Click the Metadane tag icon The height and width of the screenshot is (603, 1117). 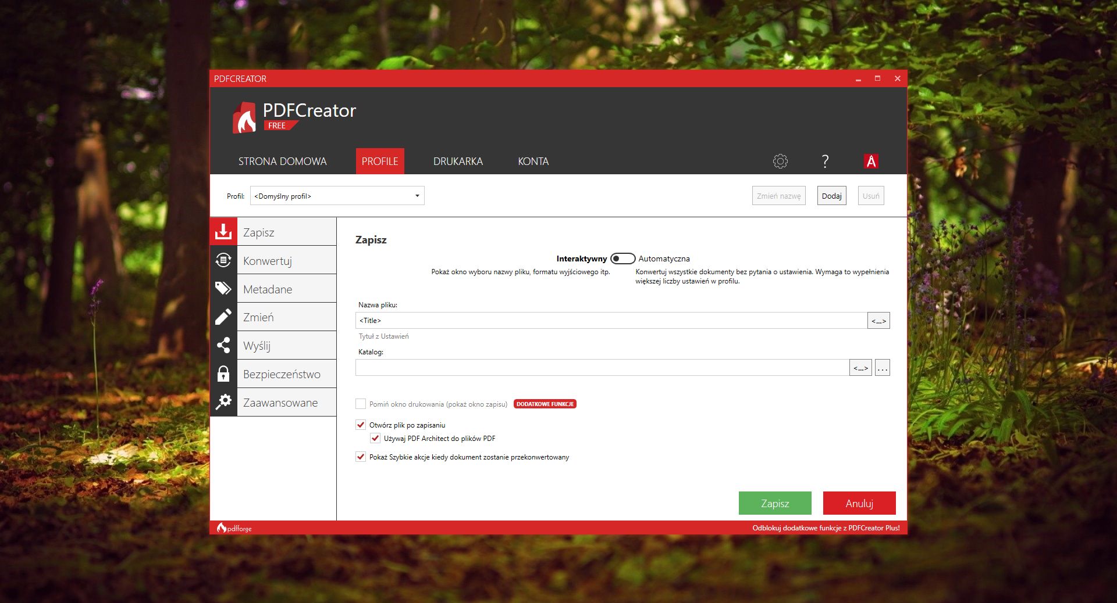(224, 288)
